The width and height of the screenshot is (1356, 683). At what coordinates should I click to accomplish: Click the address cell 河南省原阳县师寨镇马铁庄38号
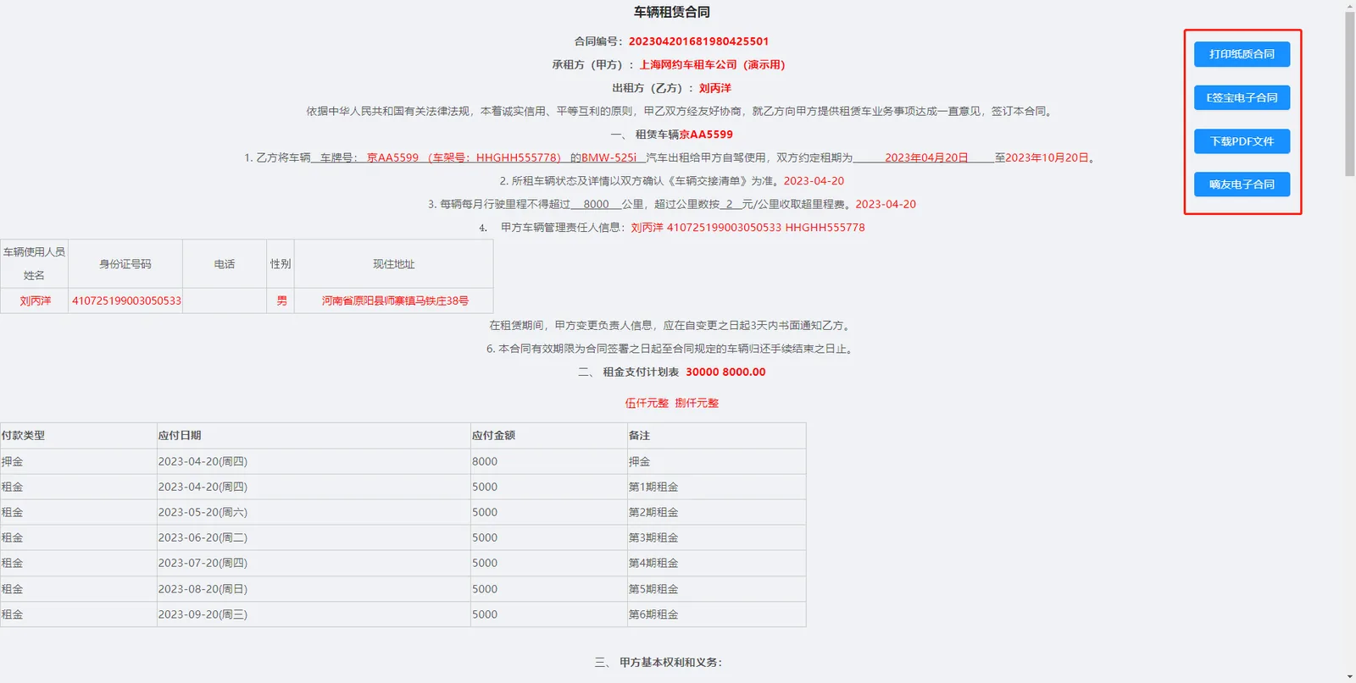395,301
